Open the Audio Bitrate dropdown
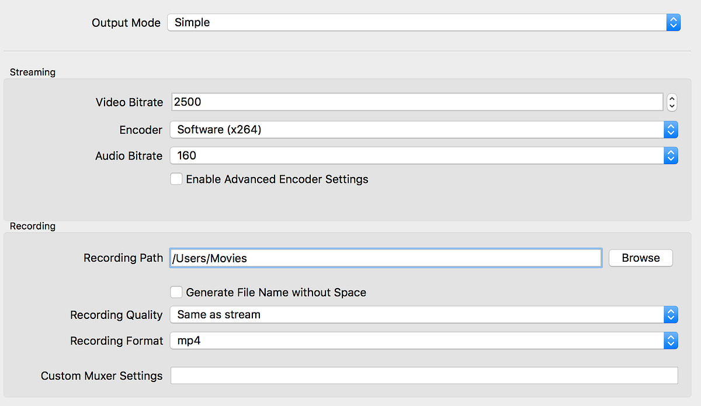 pos(416,155)
